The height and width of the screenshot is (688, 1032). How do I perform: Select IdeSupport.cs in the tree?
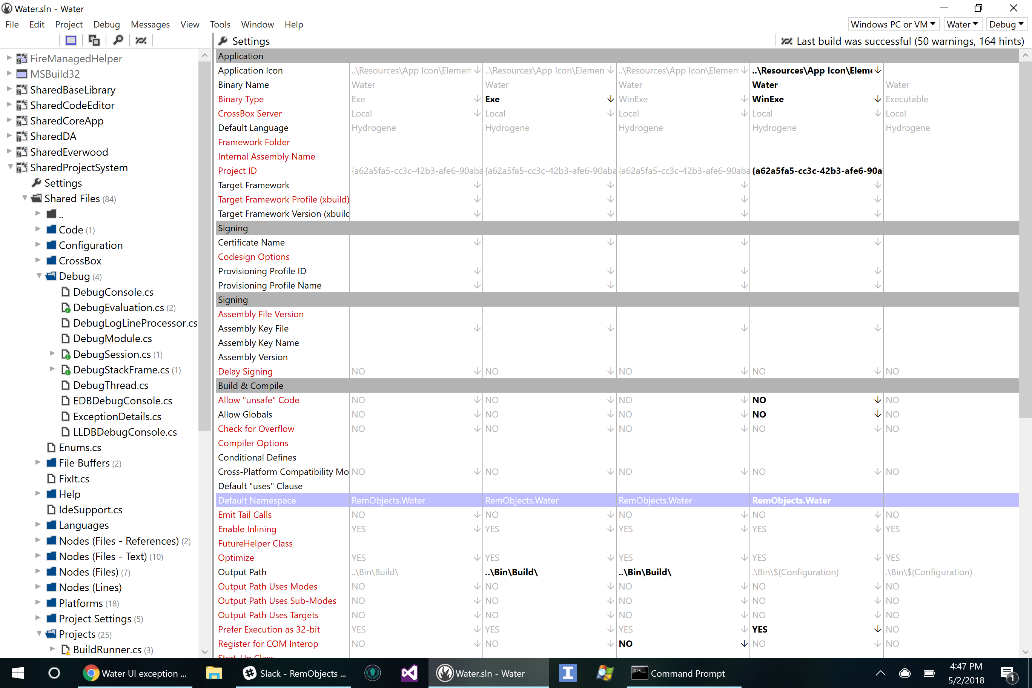(91, 510)
